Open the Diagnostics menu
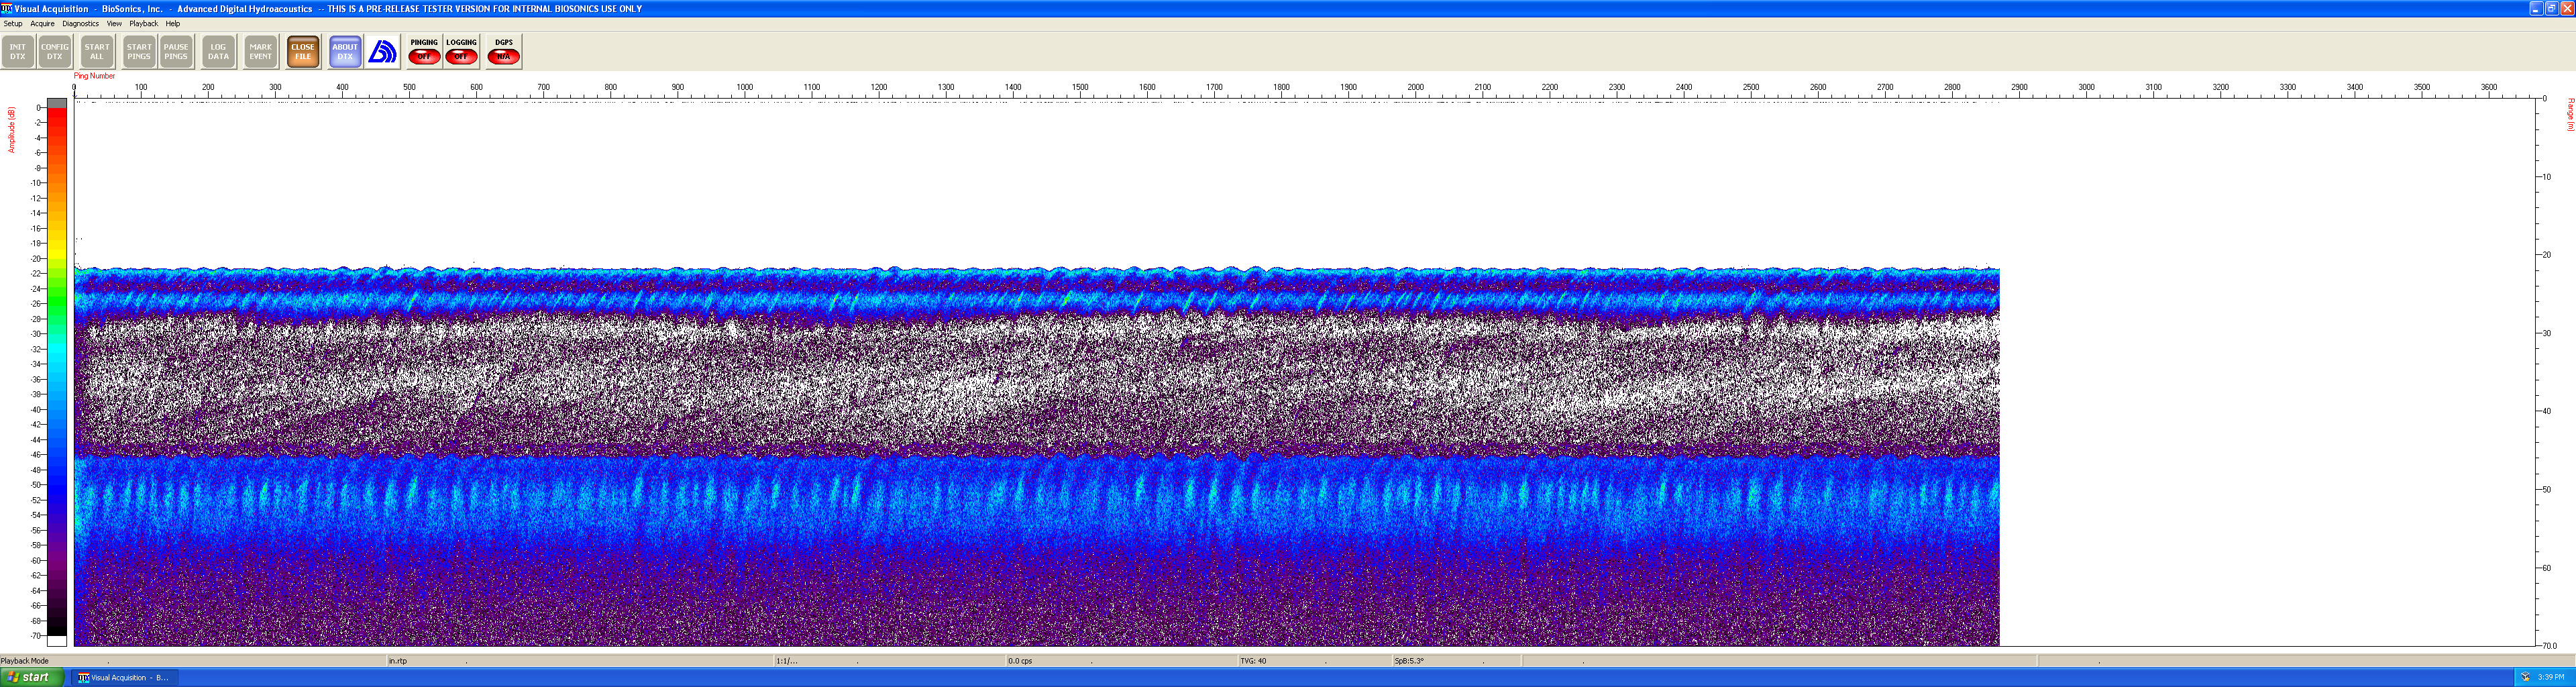Screen dimensions: 2576x687 [80, 23]
